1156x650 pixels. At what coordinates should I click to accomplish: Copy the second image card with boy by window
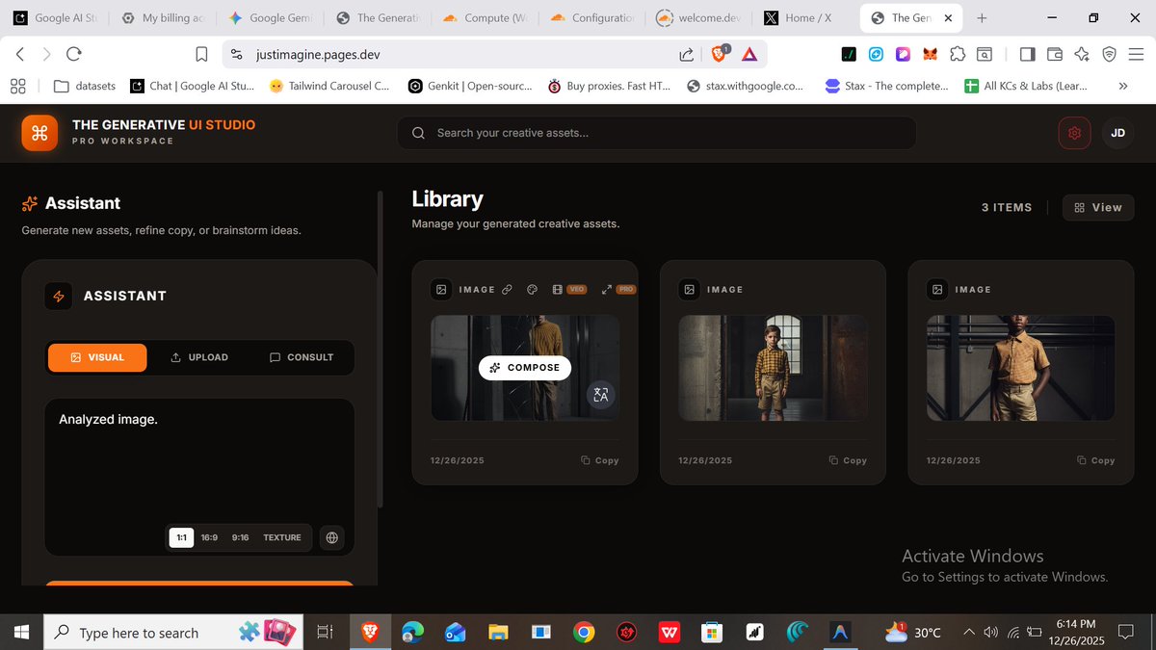849,460
